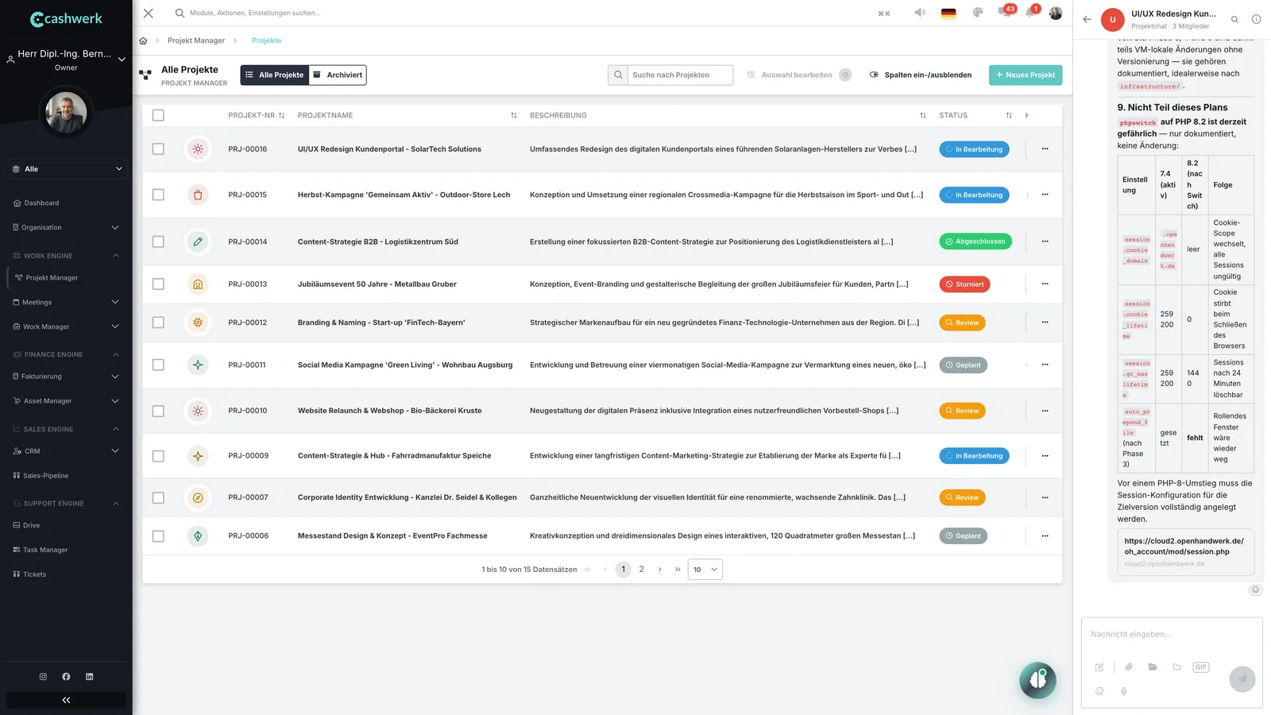Open the rows-per-page dropdown showing 10
This screenshot has width=1271, height=715.
[705, 570]
